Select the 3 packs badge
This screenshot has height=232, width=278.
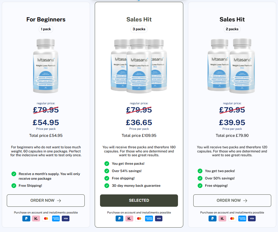click(x=139, y=29)
